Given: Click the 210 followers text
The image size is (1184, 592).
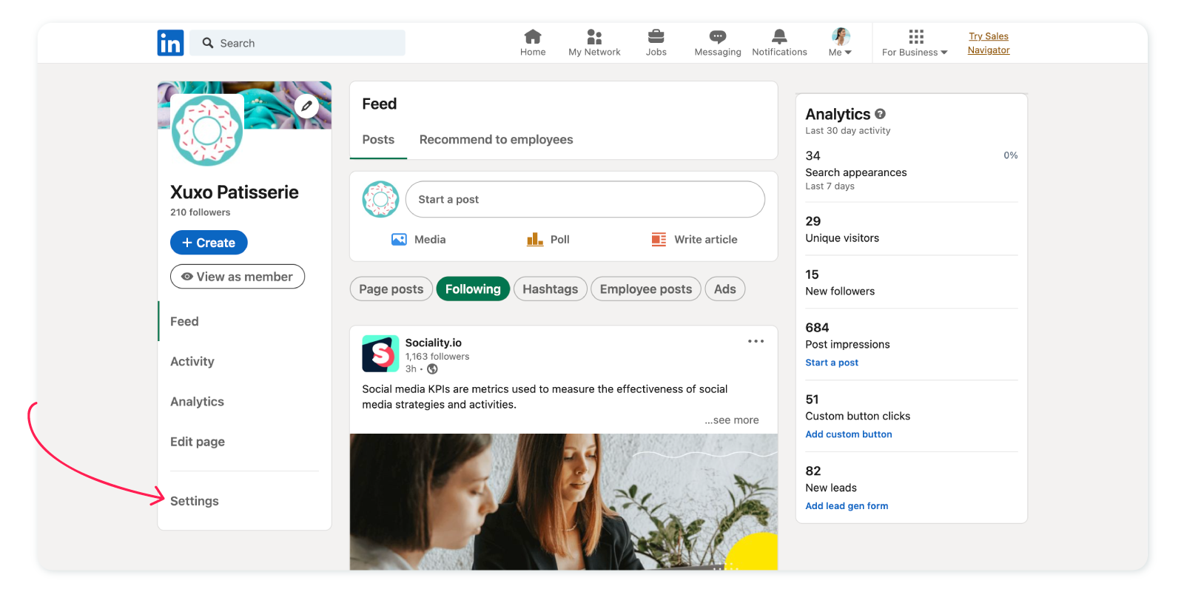Looking at the screenshot, I should pyautogui.click(x=200, y=212).
